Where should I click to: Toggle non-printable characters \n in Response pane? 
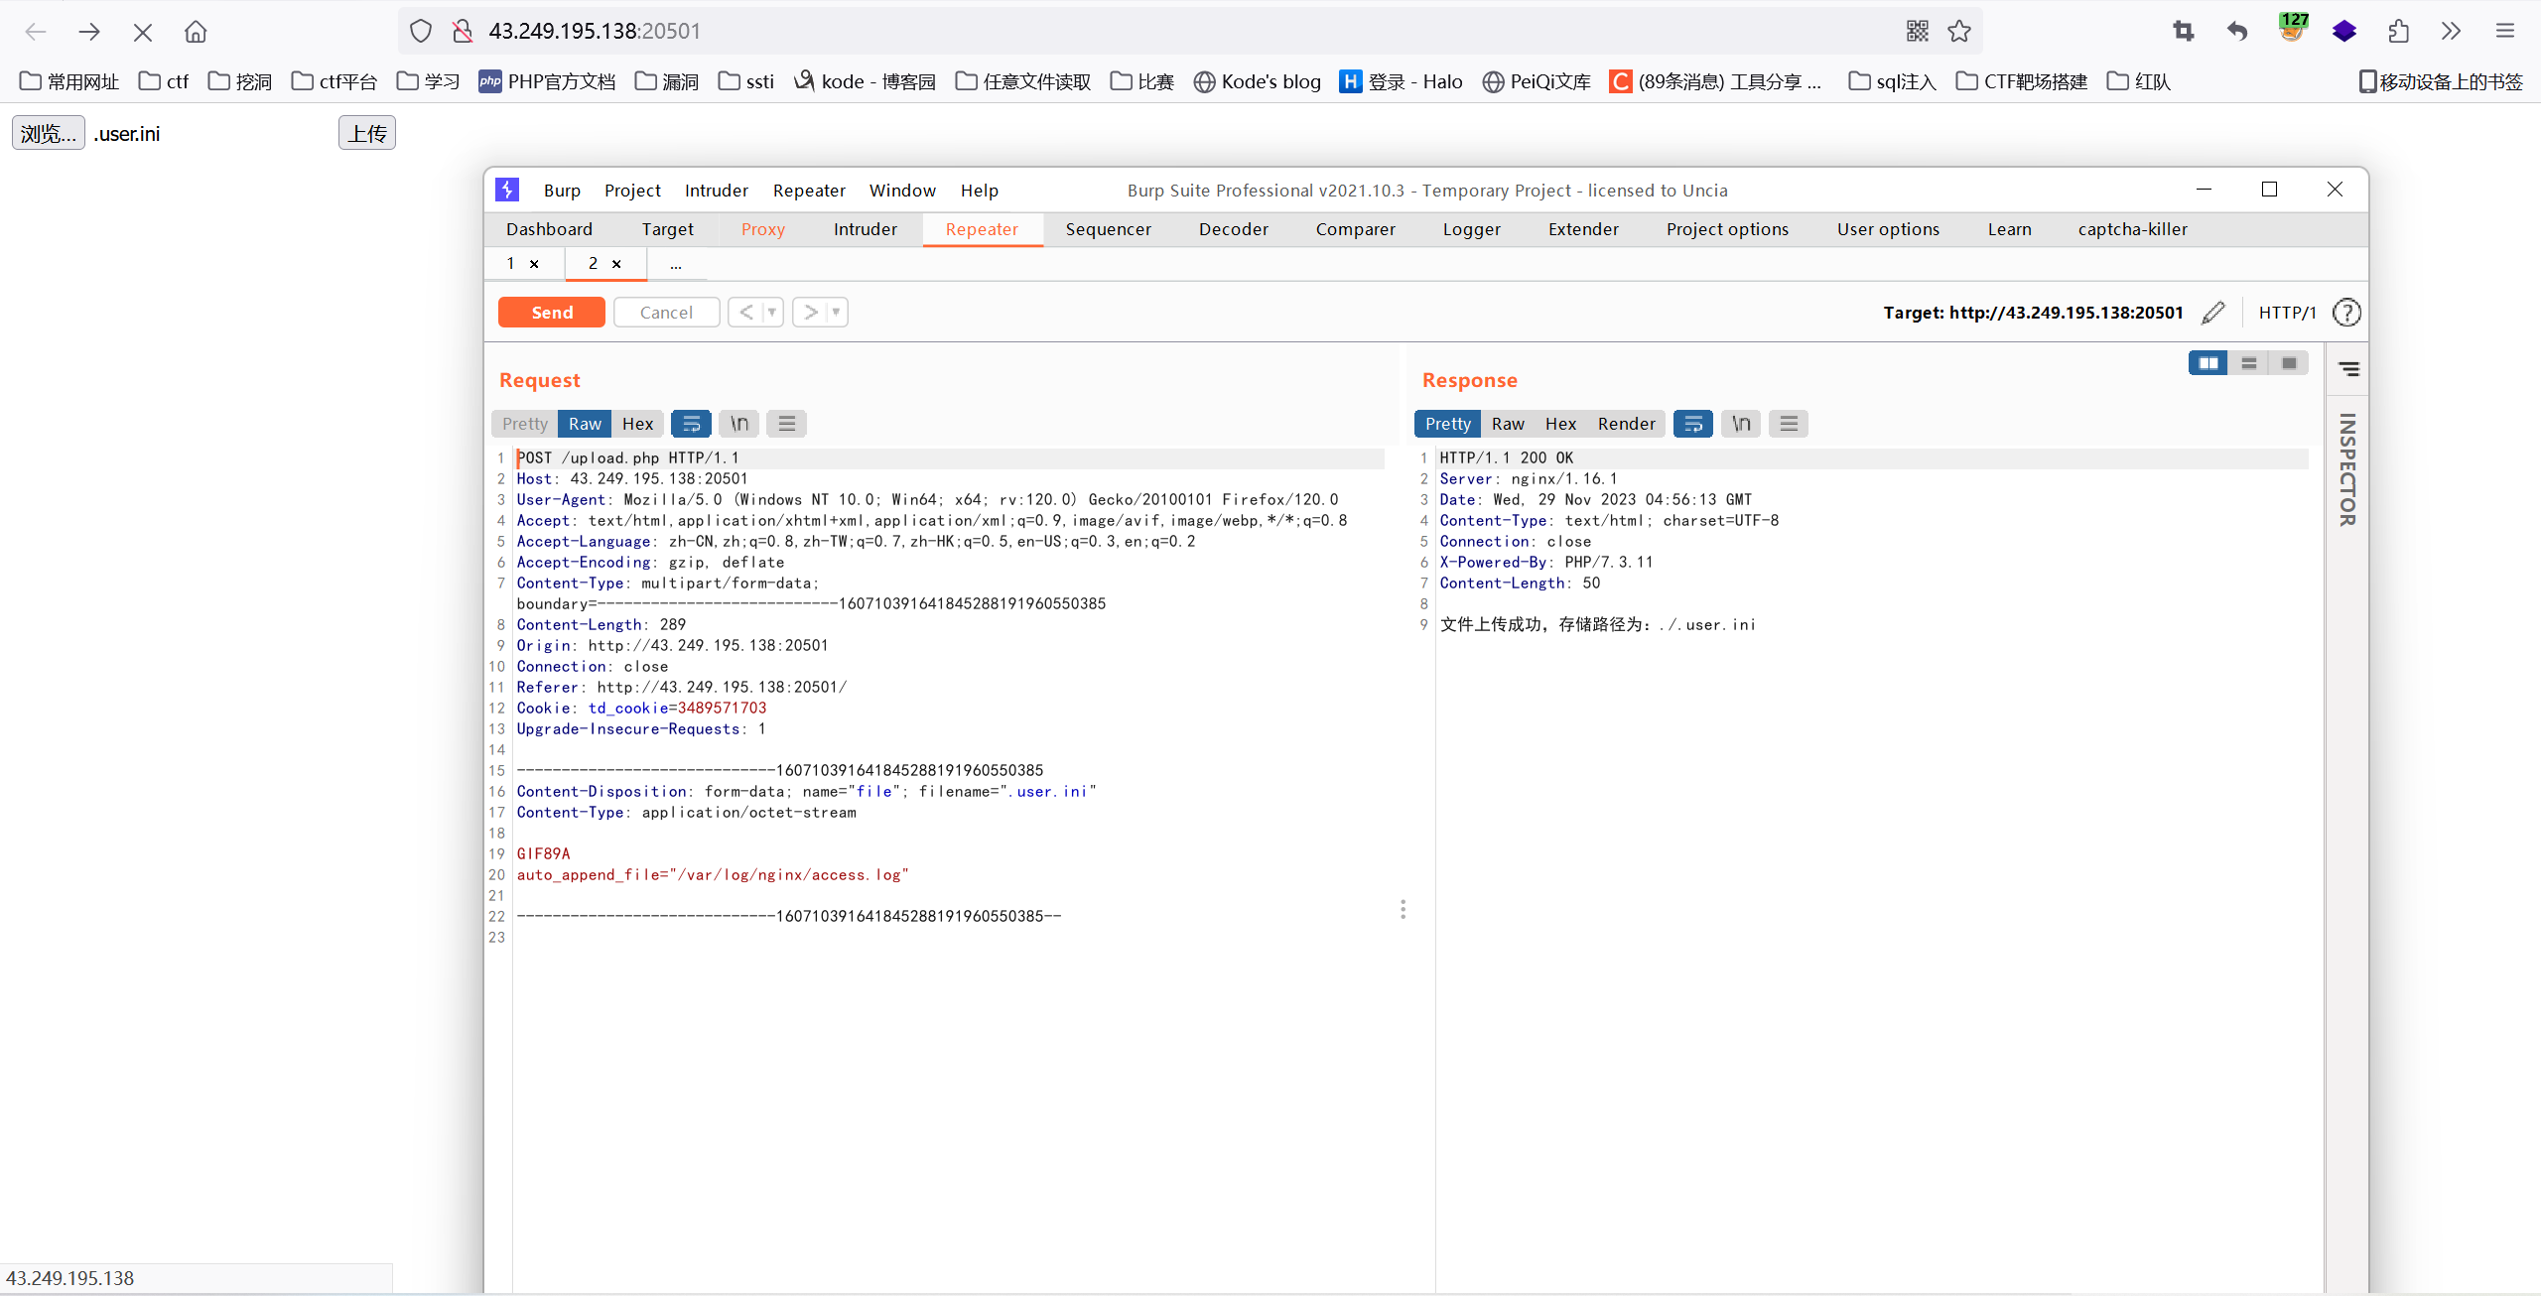pyautogui.click(x=1741, y=424)
